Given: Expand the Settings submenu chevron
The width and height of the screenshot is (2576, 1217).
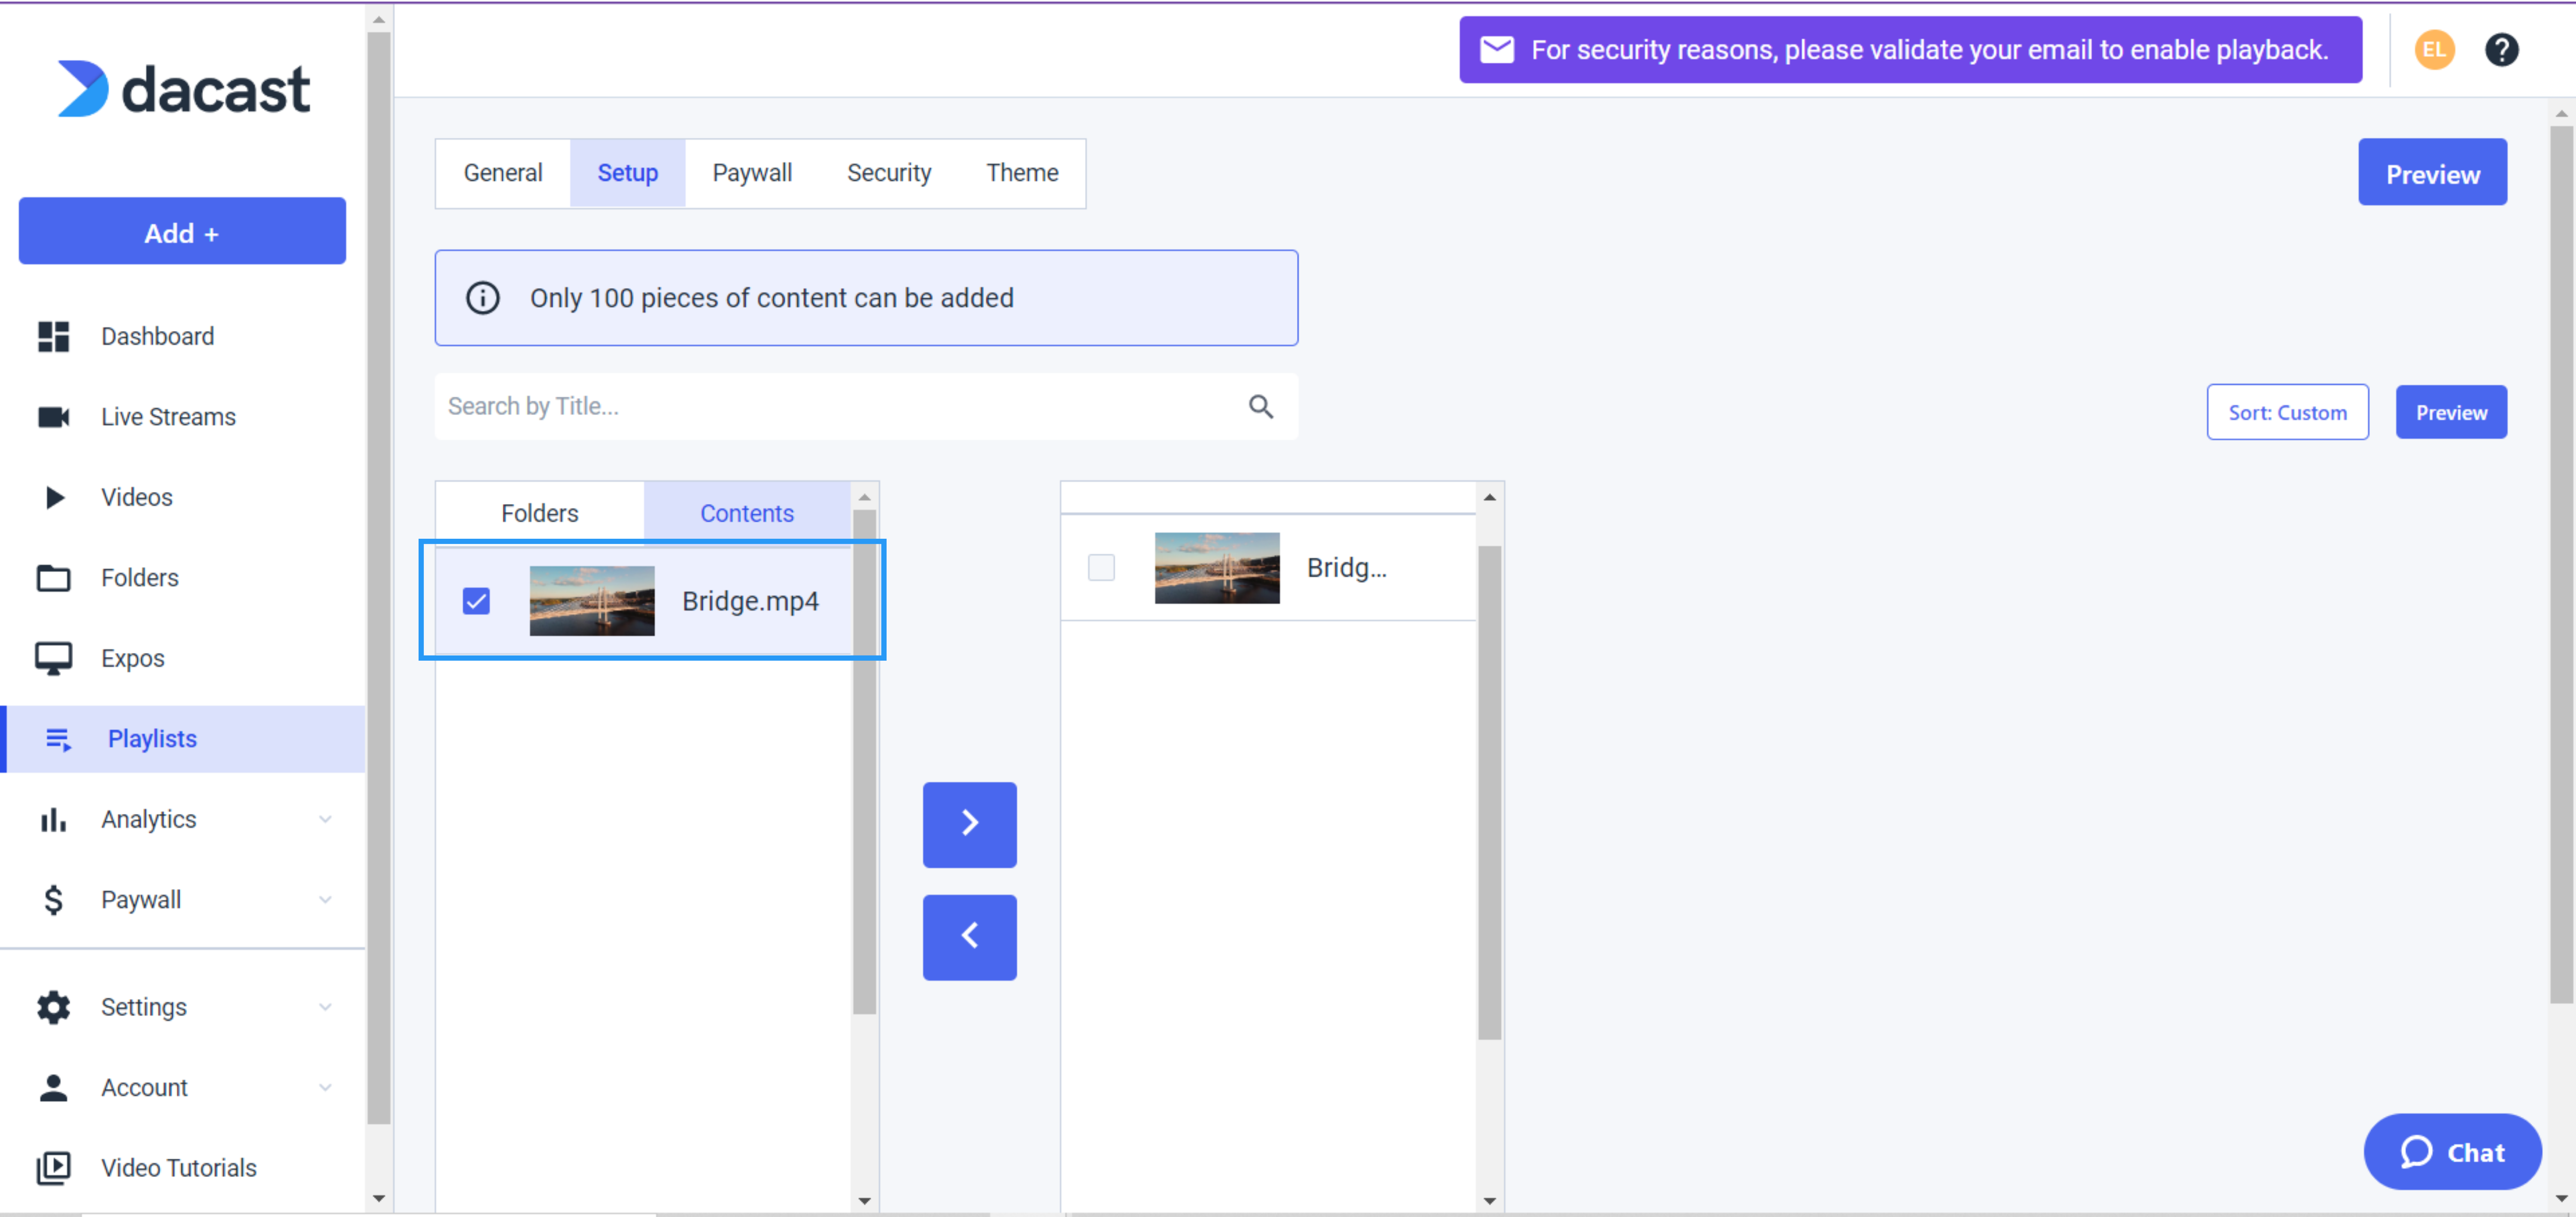Looking at the screenshot, I should 325,1007.
